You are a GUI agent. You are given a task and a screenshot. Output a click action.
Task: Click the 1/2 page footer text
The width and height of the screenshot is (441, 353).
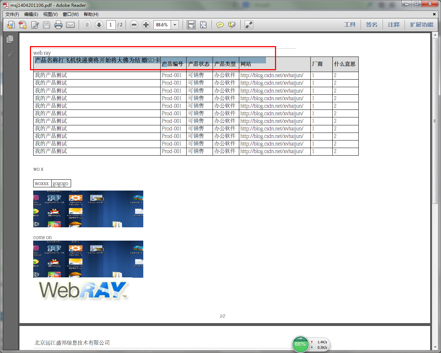click(222, 316)
